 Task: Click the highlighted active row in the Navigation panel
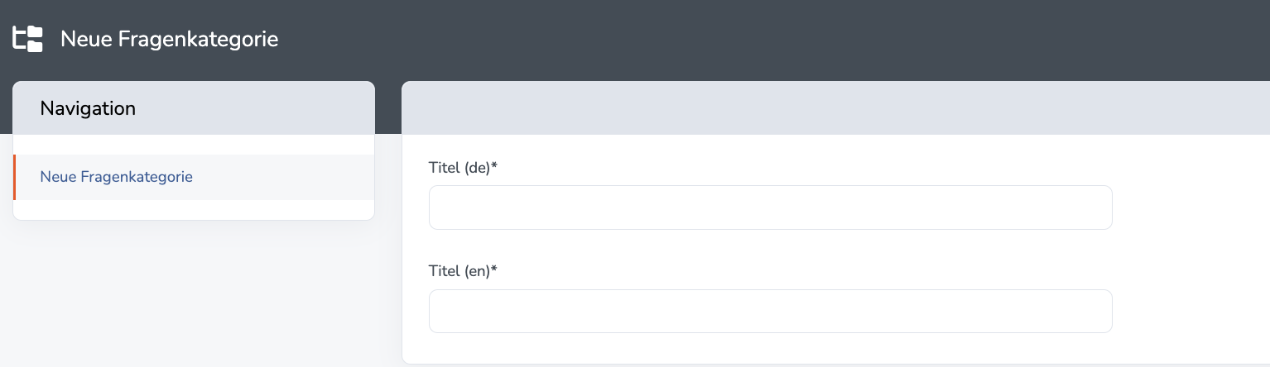(x=194, y=177)
